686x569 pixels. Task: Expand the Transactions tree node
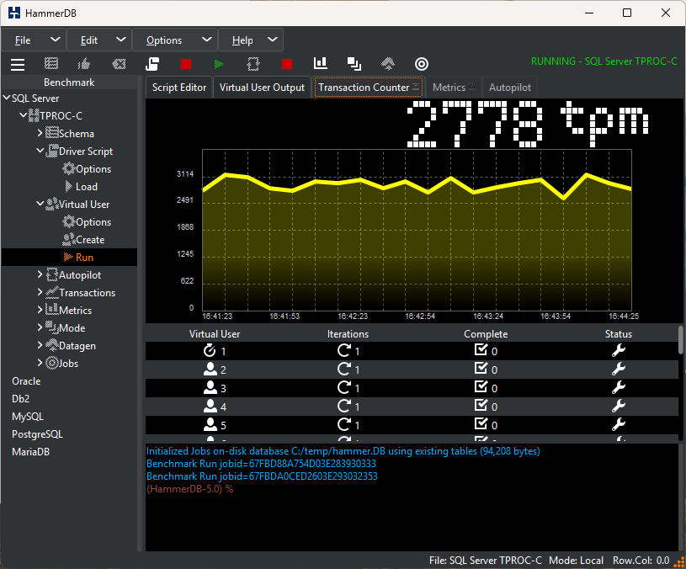40,292
